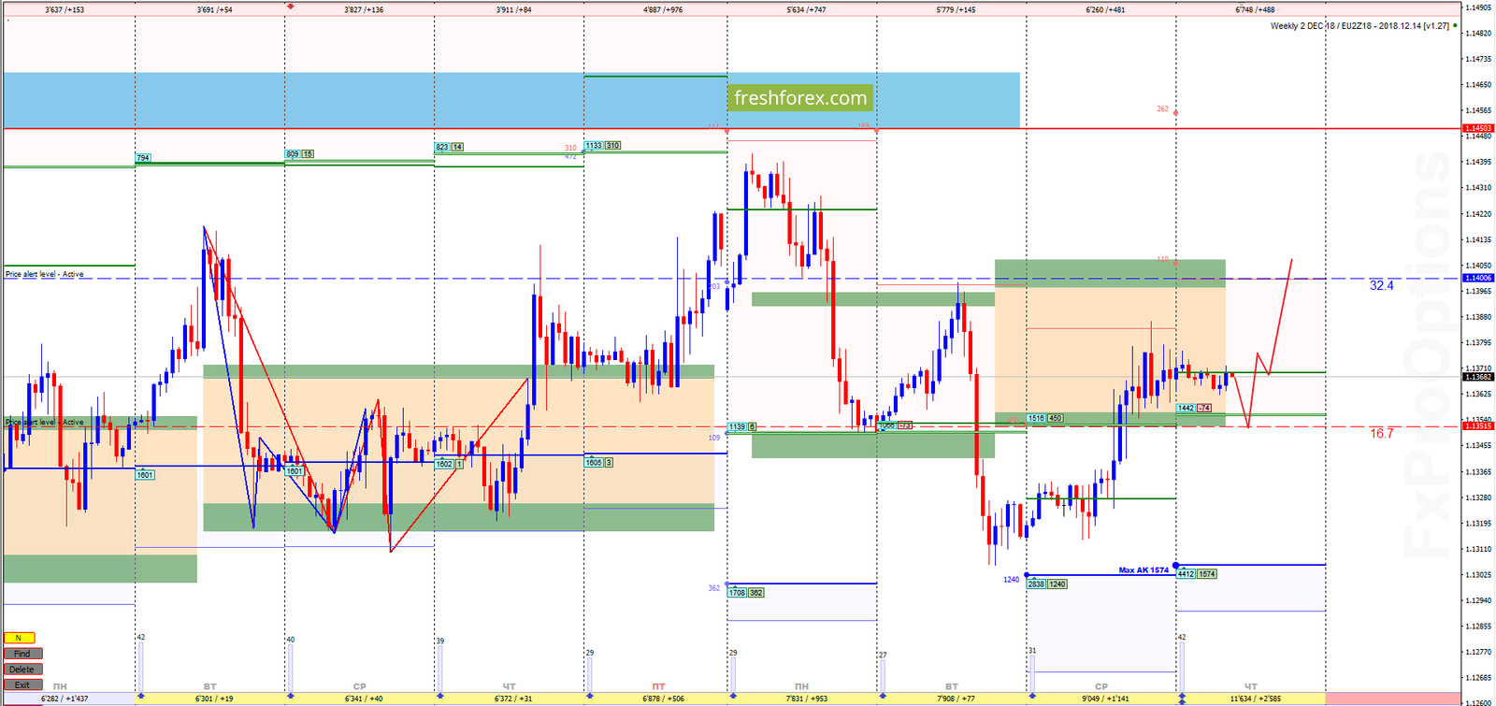
Task: Click the top "3'911 / +84" volume label
Action: (x=514, y=10)
